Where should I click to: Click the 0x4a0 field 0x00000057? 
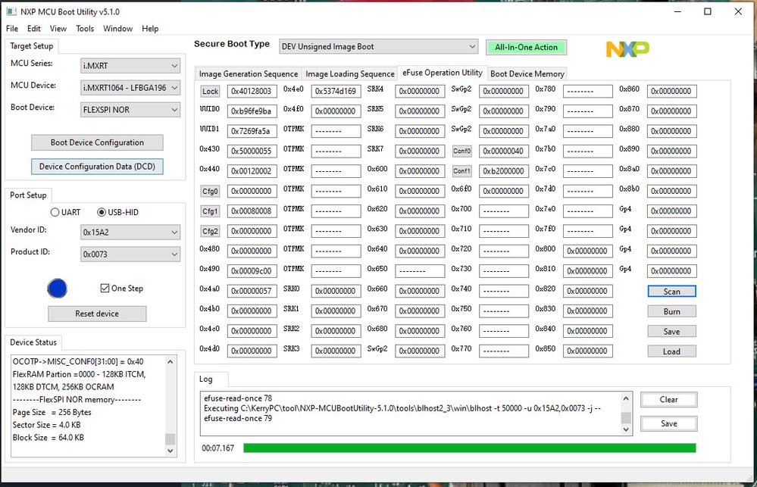click(252, 291)
